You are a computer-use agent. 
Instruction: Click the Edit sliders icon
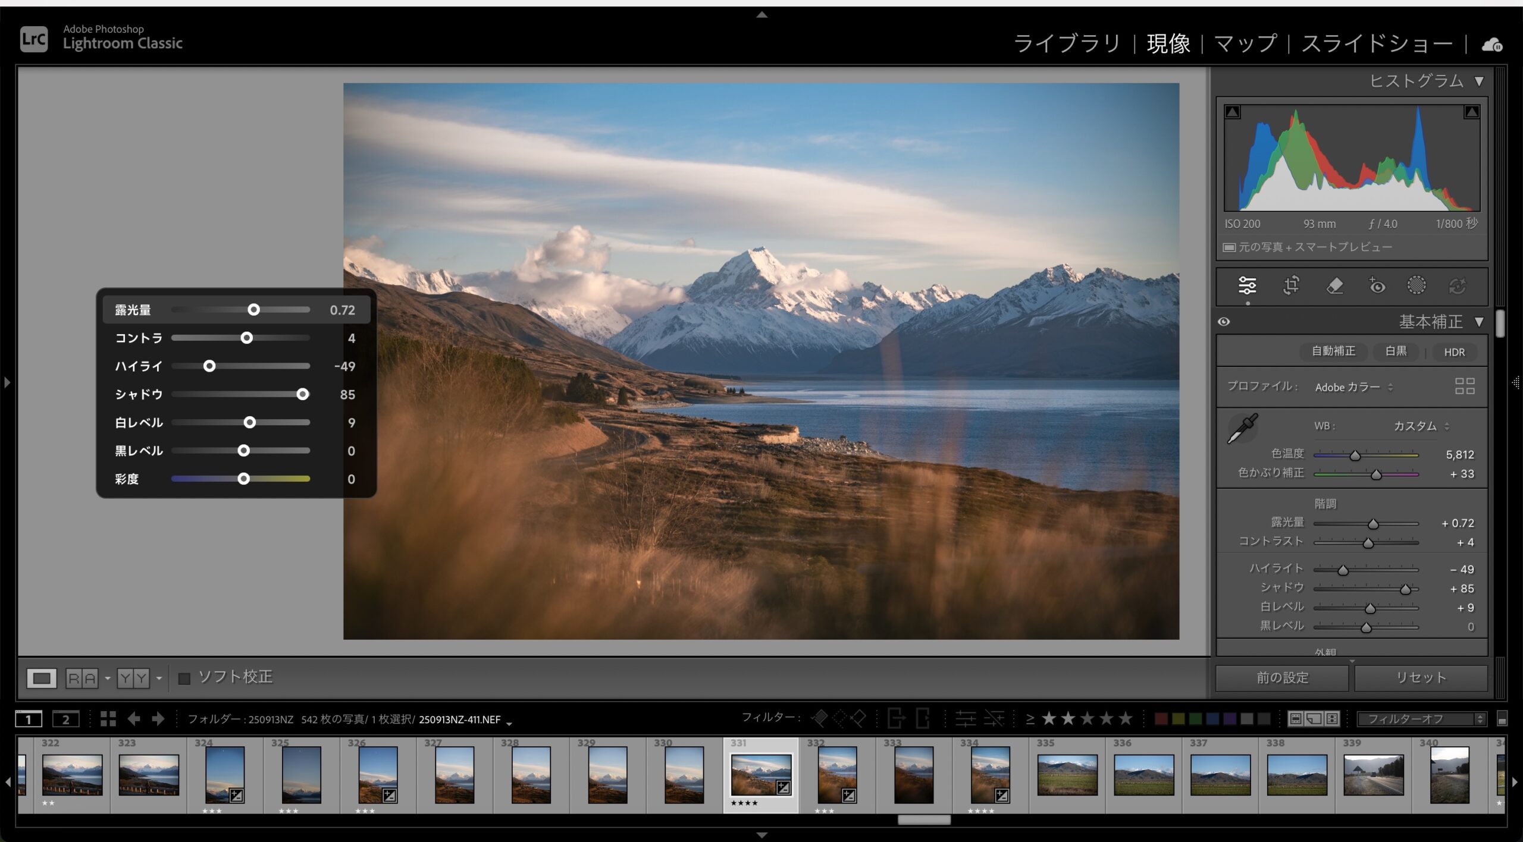[1247, 286]
